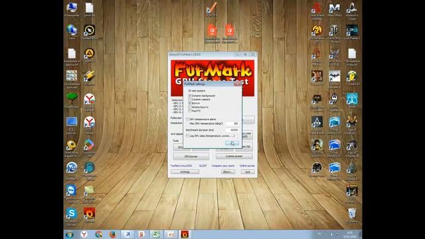The width and height of the screenshot is (425, 239).
Task: Open AIMP desktop shortcut
Action: click(x=89, y=55)
